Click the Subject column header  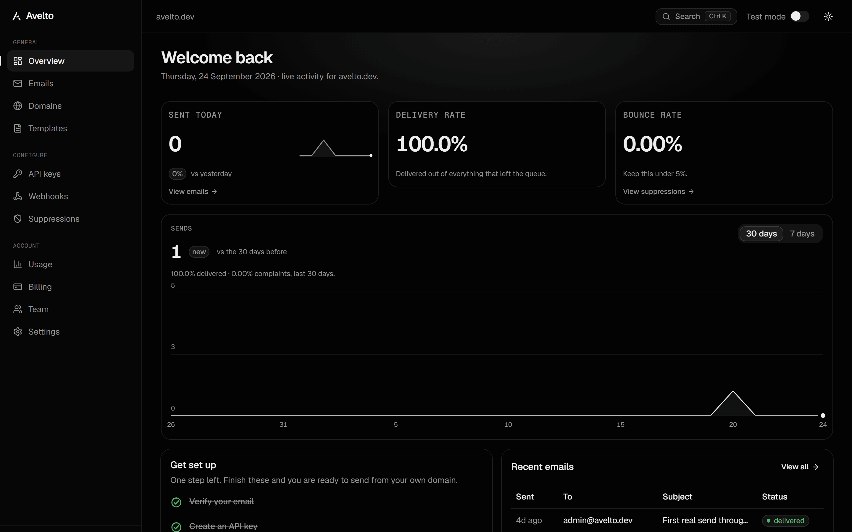tap(677, 497)
